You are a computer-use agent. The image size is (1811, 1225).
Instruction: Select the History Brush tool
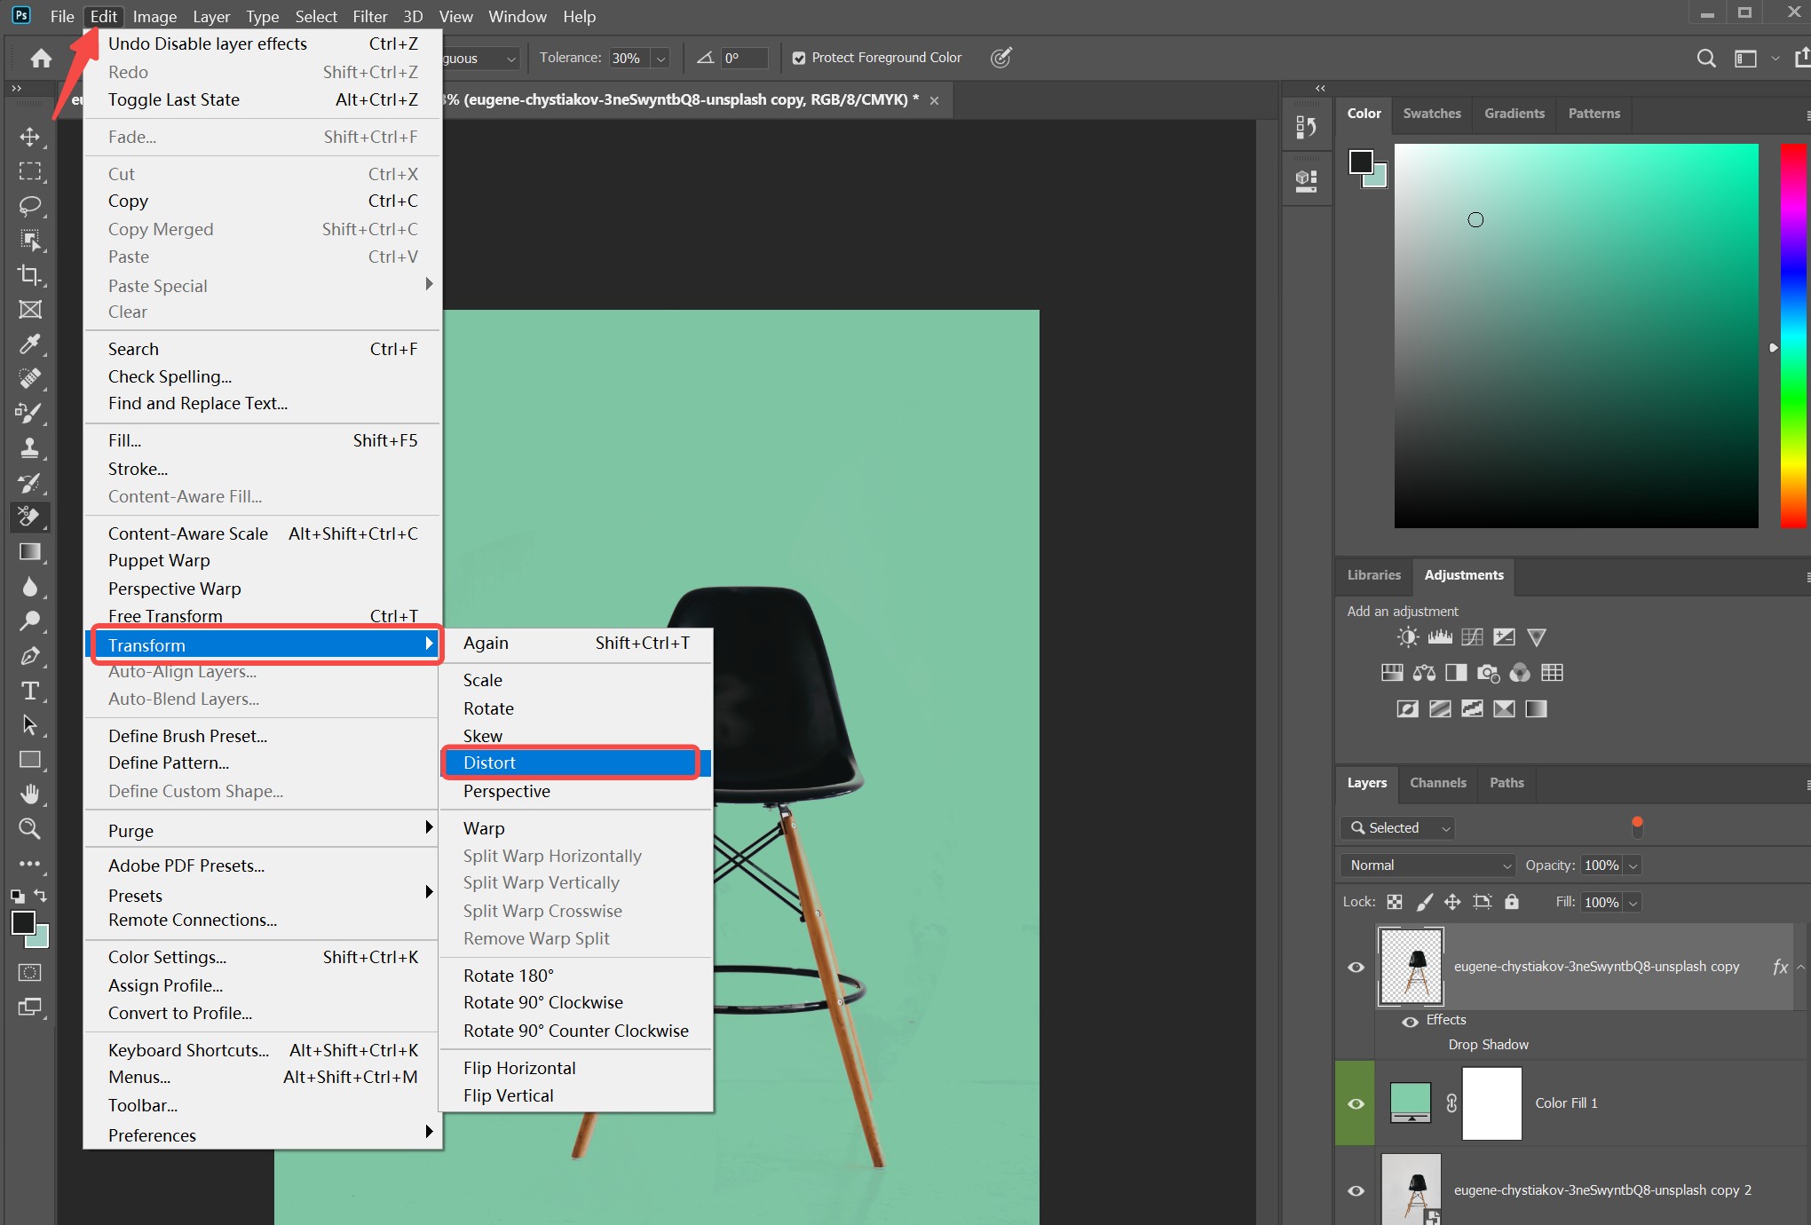click(x=30, y=483)
